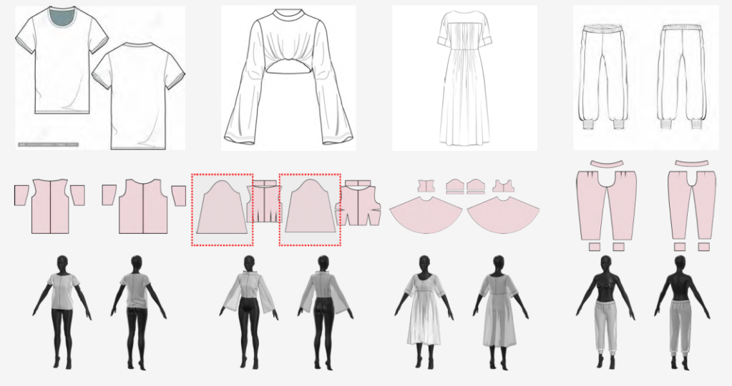This screenshot has width=732, height=386.
Task: Click the curved waistband above back pants pattern
Action: click(x=691, y=163)
